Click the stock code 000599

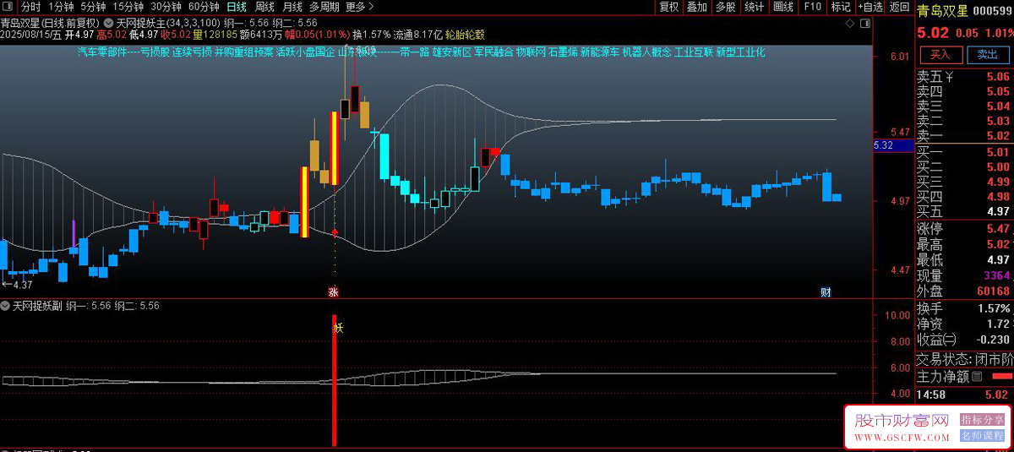tap(993, 11)
